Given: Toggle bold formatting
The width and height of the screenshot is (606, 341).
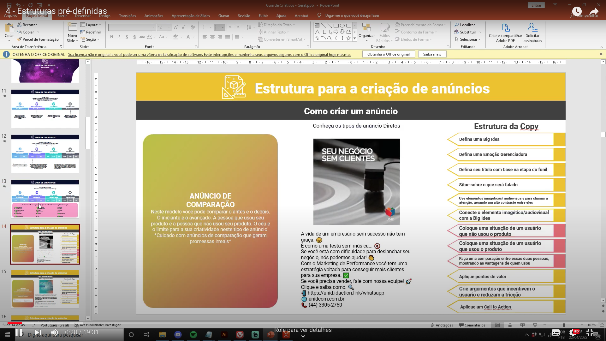Looking at the screenshot, I should [x=111, y=37].
